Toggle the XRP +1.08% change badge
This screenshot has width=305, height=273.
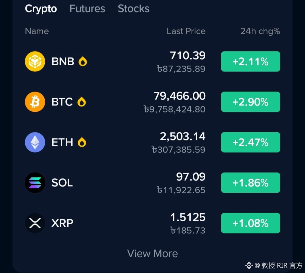coord(250,223)
